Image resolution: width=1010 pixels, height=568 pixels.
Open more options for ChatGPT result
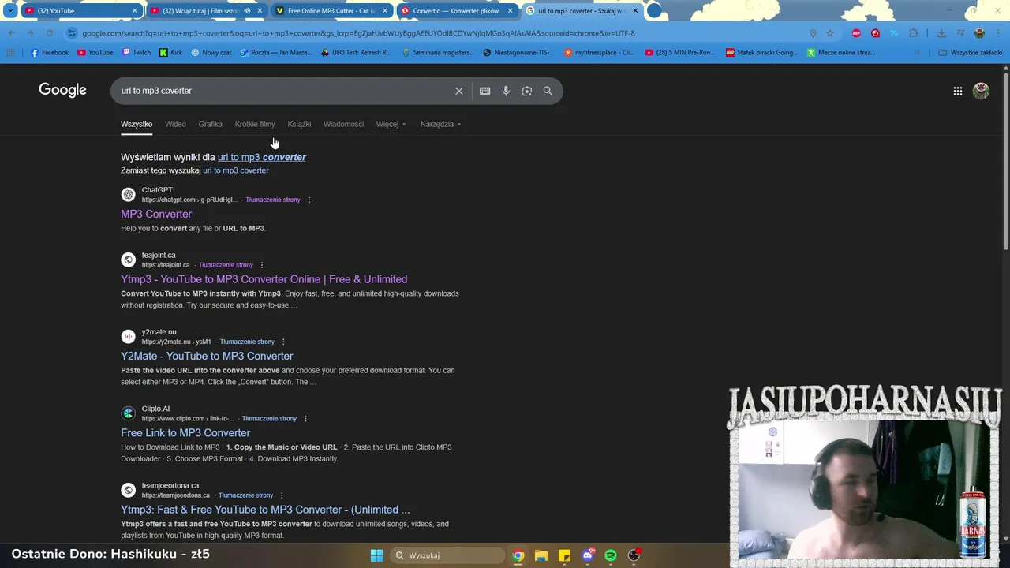pos(309,200)
